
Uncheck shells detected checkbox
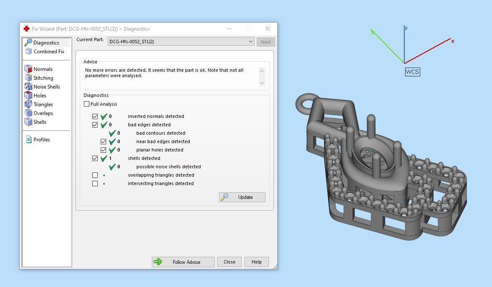click(x=95, y=158)
